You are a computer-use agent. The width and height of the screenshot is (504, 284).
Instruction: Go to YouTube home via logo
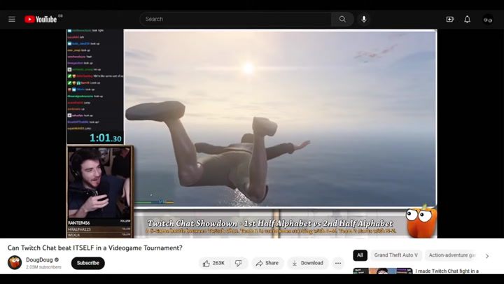click(x=41, y=20)
